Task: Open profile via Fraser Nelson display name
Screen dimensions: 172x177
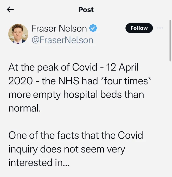Action: point(59,28)
